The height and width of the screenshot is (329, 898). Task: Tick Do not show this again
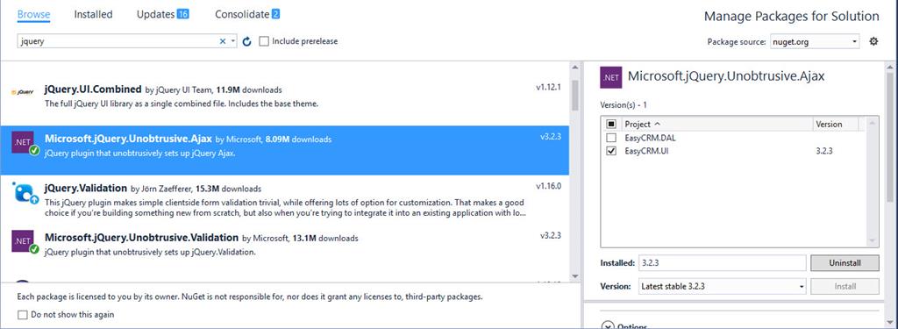click(x=22, y=315)
